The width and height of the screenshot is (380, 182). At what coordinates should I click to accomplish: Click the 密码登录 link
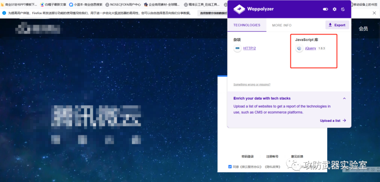click(x=248, y=157)
